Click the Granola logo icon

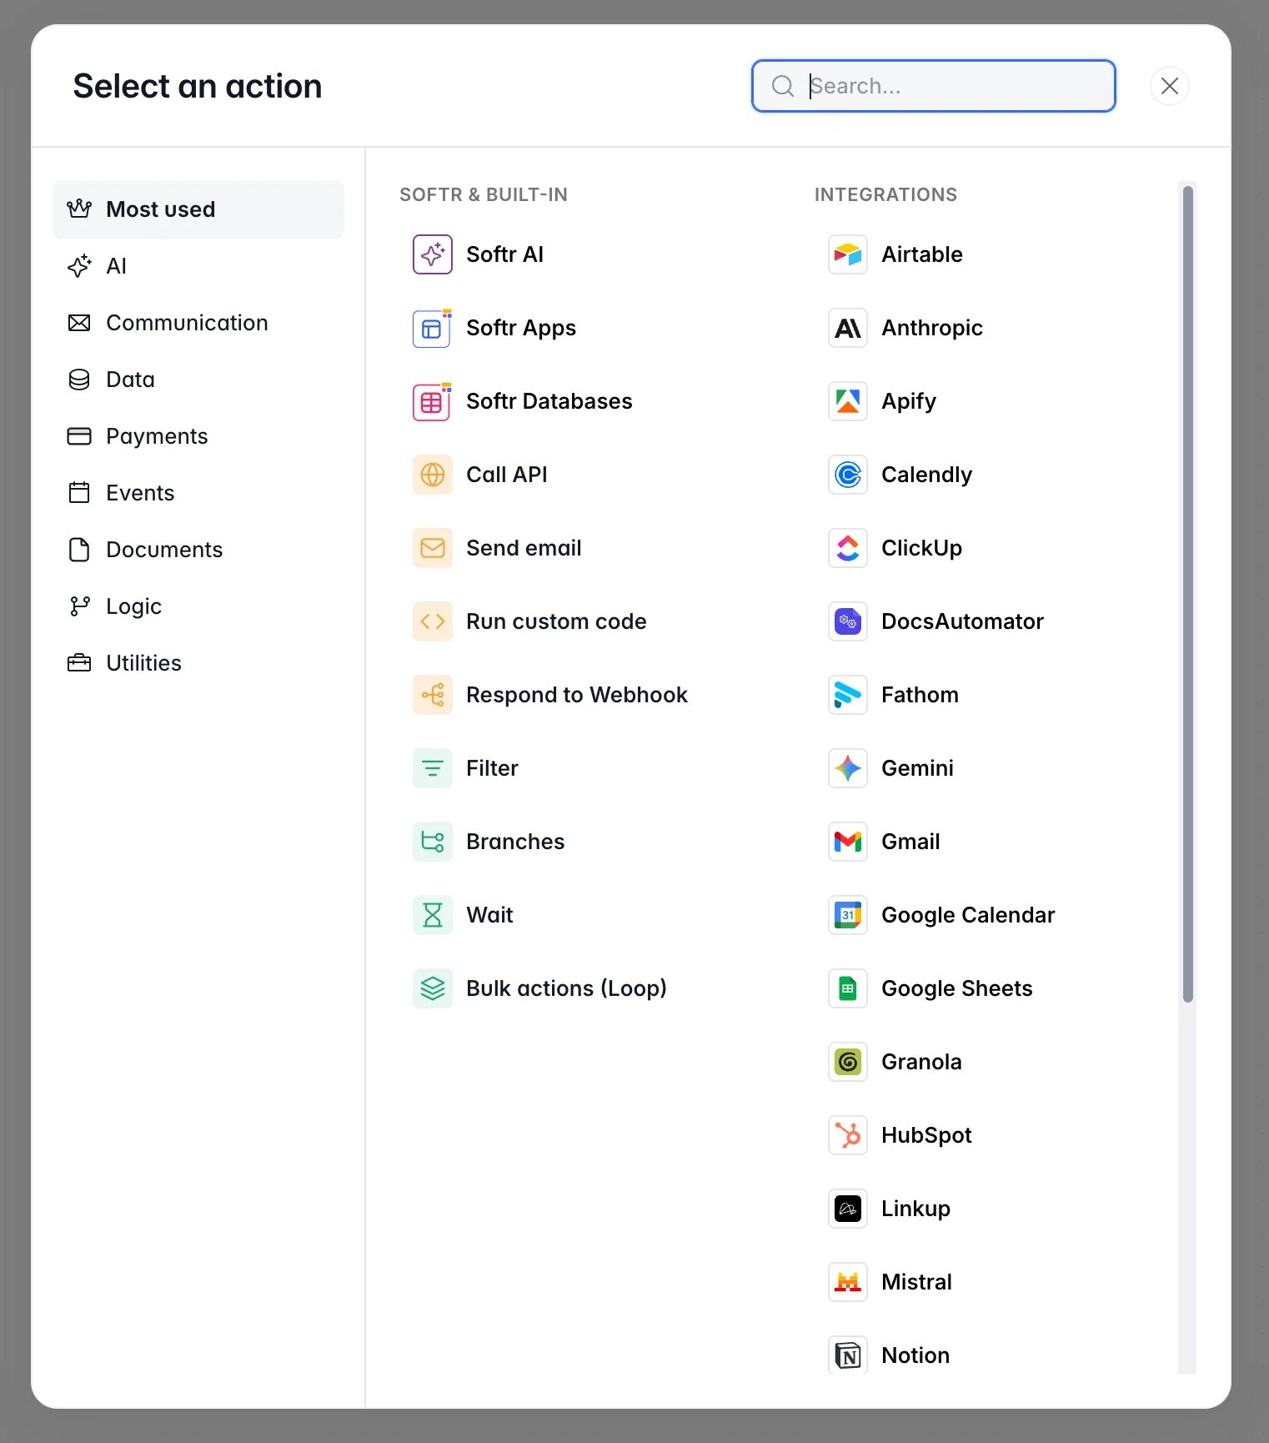pos(847,1062)
